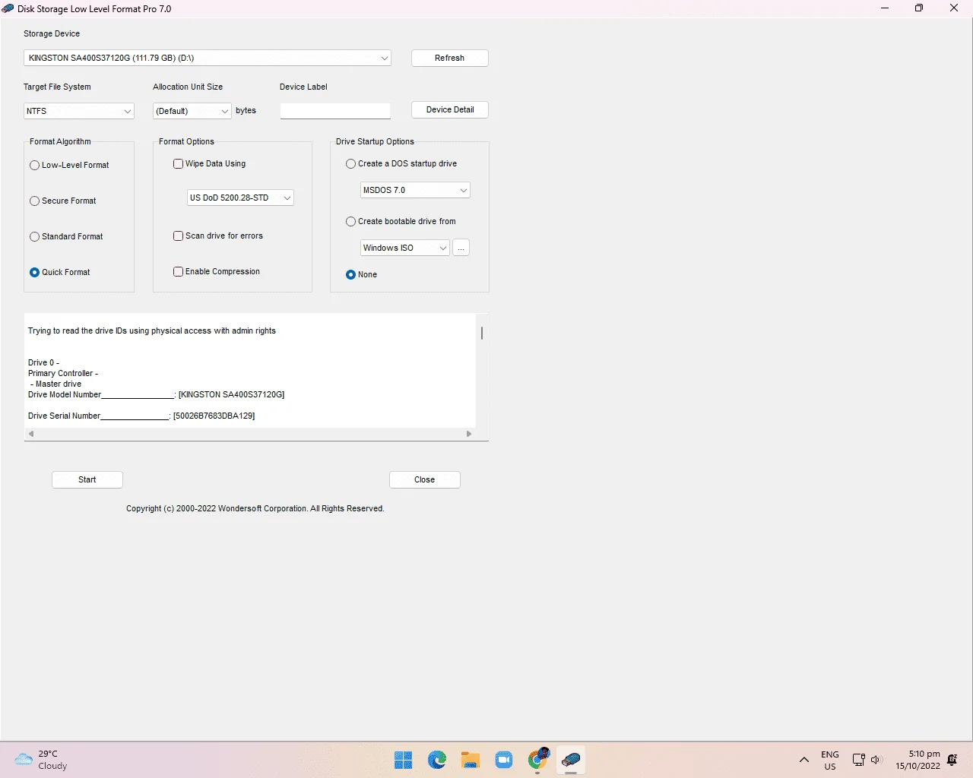Open volume control tray icon

point(876,760)
